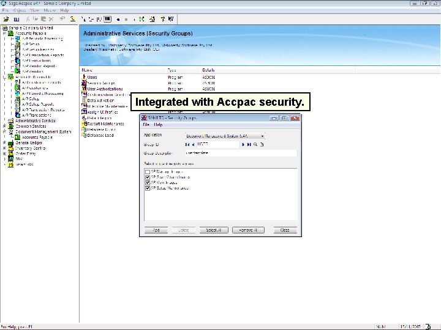Go to next Group ID record
Screen dimensions: 441x330
pos(243,144)
